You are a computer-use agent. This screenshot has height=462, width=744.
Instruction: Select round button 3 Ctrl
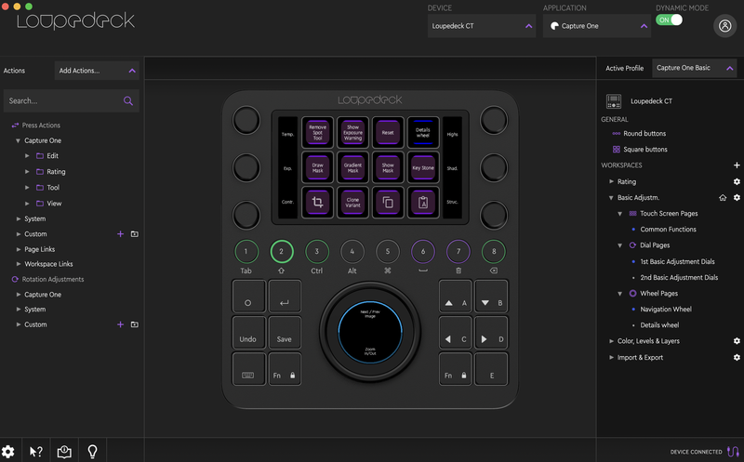tap(316, 251)
